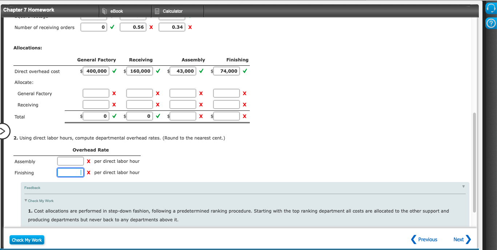This screenshot has width=497, height=250.
Task: Open the question mark help icon
Action: pos(491,24)
